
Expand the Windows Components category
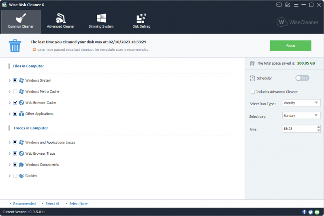click(x=9, y=165)
